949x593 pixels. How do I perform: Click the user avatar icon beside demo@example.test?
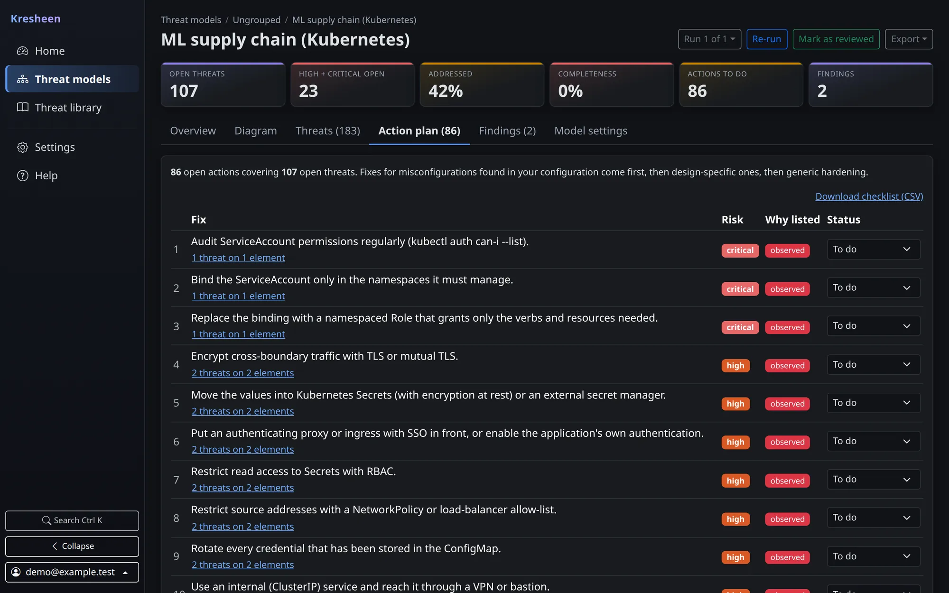coord(16,572)
